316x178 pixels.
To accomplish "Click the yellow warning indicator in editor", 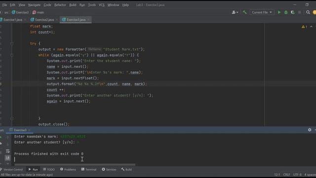I will pos(304,26).
